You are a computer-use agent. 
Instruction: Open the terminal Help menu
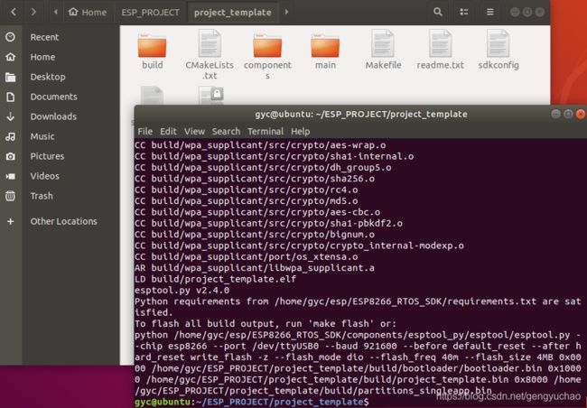tap(300, 132)
